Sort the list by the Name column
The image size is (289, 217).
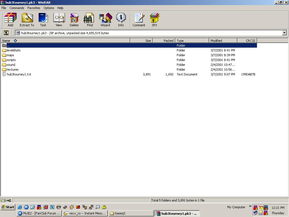click(x=65, y=41)
